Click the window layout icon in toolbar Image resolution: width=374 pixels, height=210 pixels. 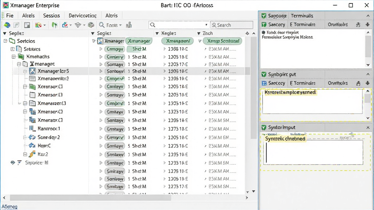click(x=27, y=25)
